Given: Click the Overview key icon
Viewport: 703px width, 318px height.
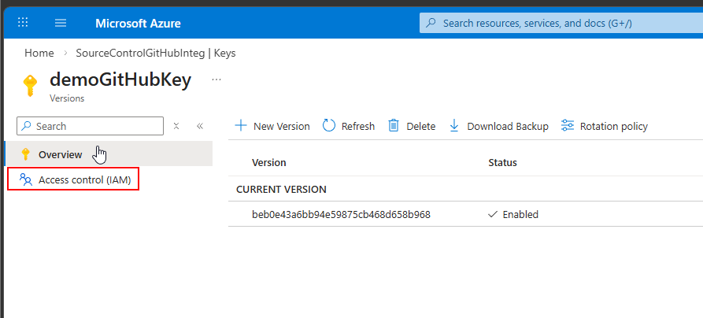Looking at the screenshot, I should tap(25, 154).
